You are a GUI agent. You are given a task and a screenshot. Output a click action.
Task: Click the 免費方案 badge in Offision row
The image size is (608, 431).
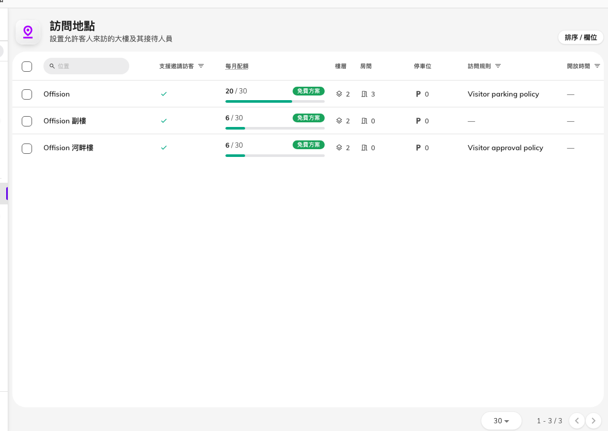309,91
